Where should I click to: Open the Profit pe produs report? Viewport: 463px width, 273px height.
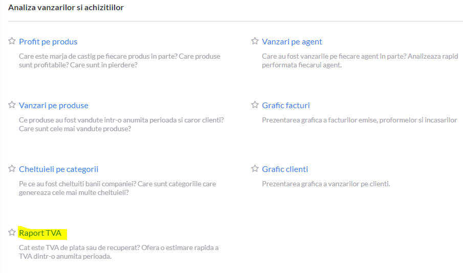click(48, 42)
